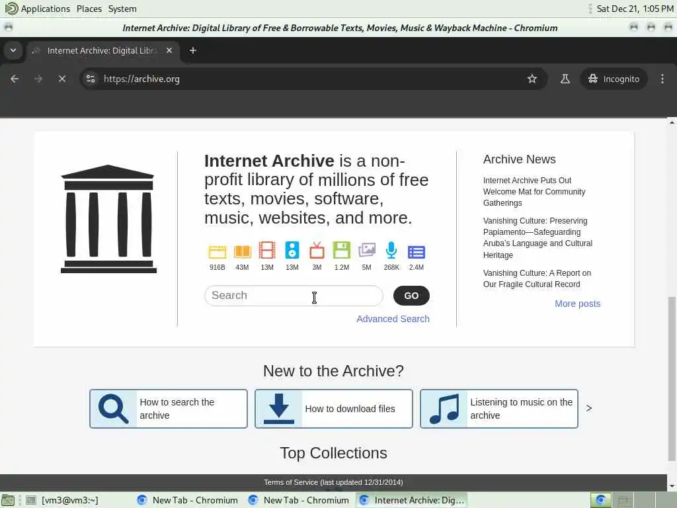Open the Wayback Machine web icon (916B)

pos(217,252)
